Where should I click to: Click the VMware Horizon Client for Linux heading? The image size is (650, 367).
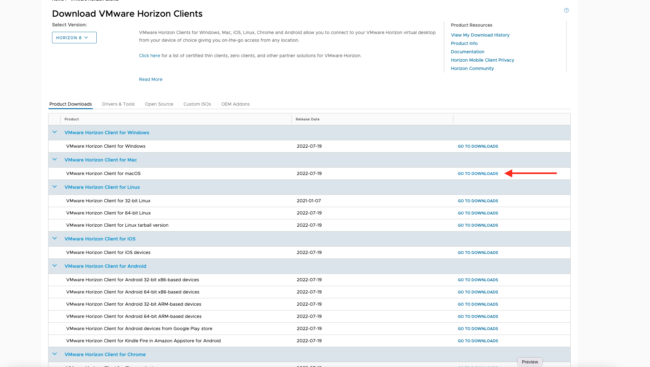tap(102, 187)
